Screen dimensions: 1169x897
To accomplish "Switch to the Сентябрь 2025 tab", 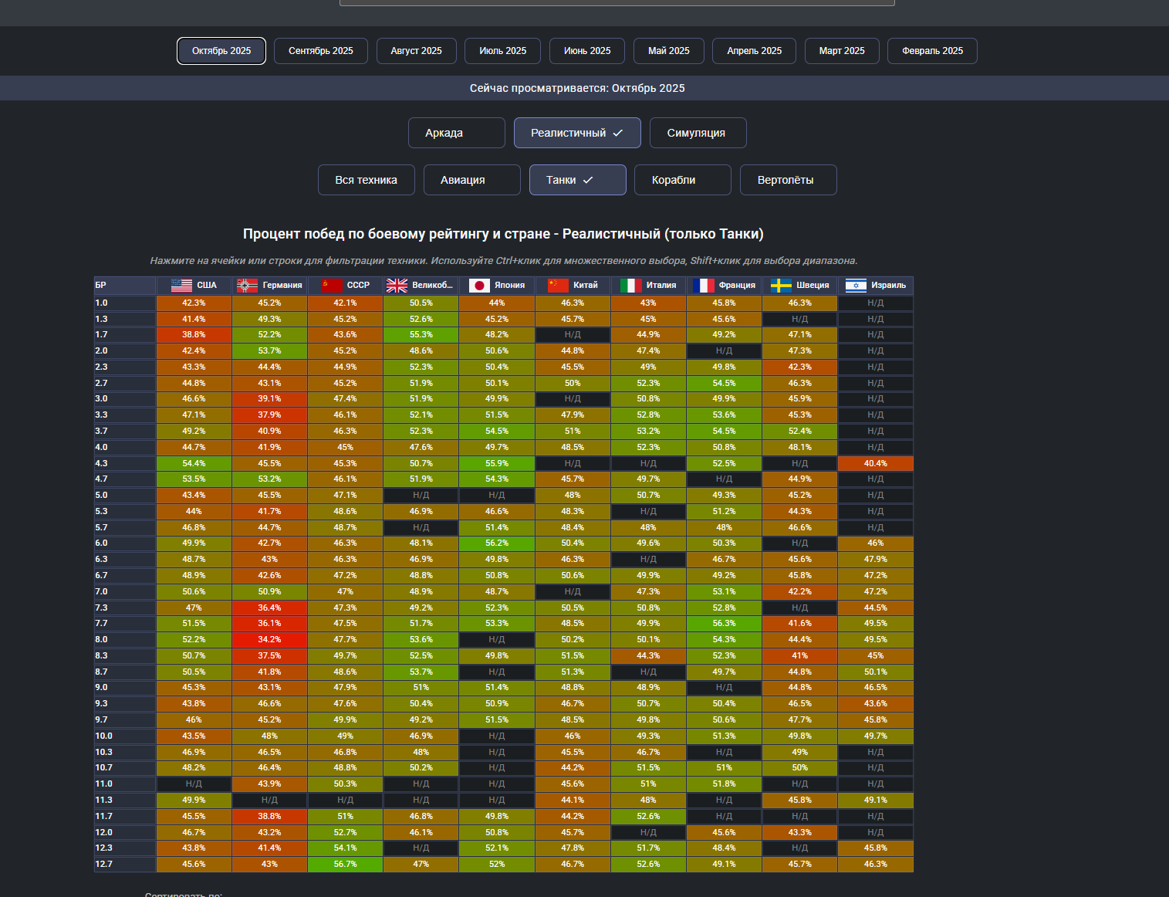I will (x=321, y=51).
